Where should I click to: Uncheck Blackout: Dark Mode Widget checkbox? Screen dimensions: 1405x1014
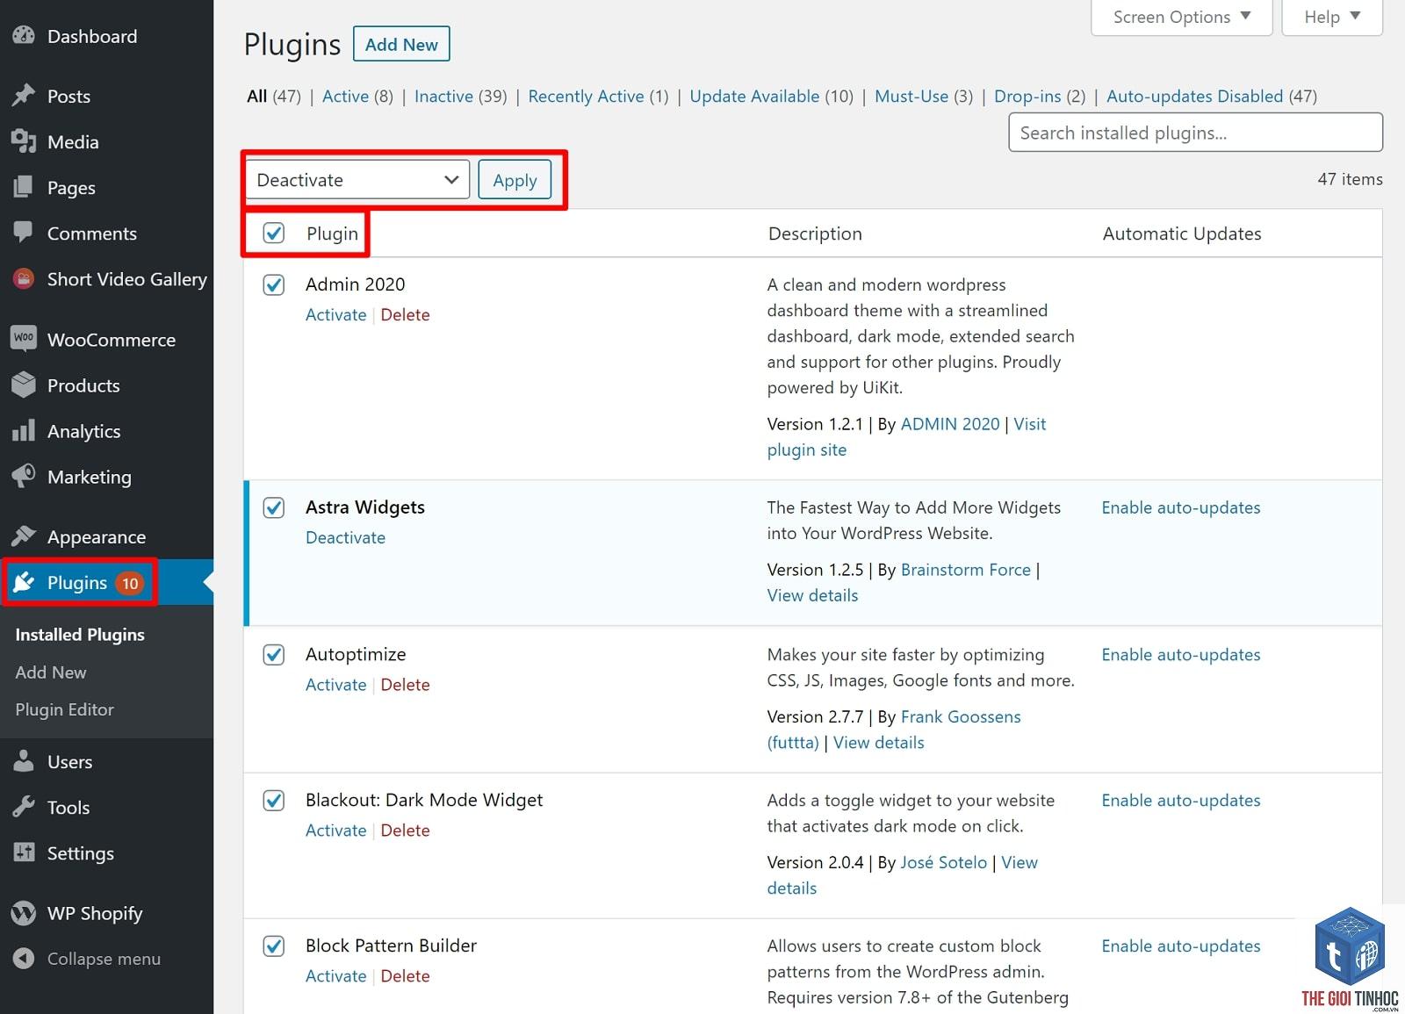click(274, 800)
